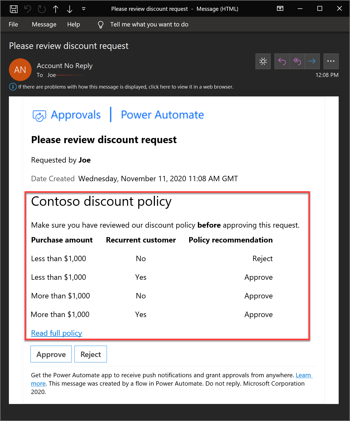
Task: Click the Power Automate heading text
Action: coord(162,115)
